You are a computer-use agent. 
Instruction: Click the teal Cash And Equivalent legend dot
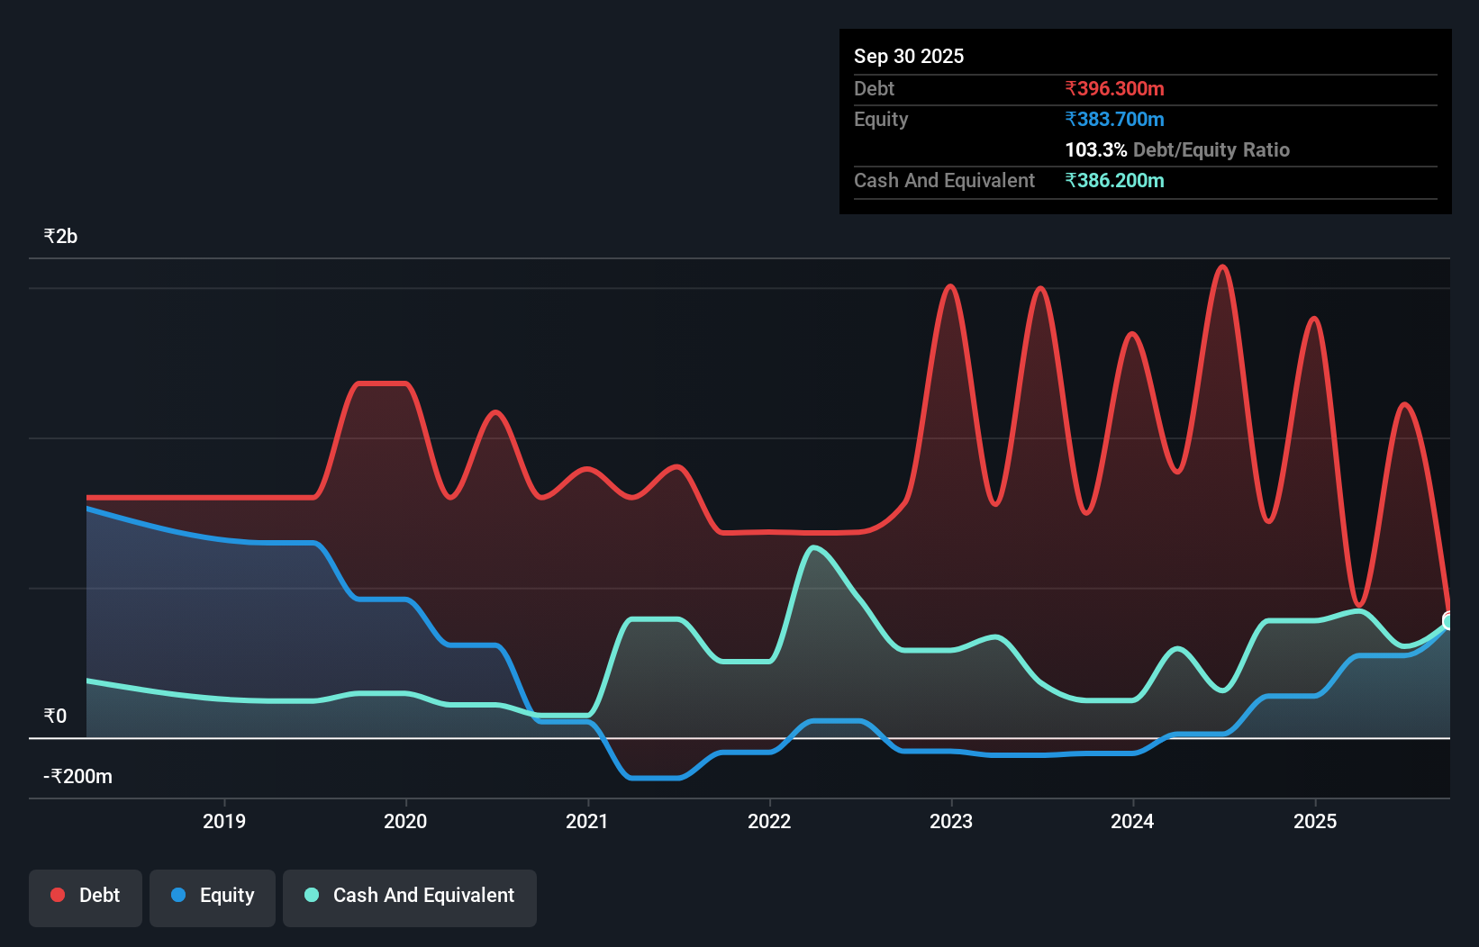click(311, 895)
